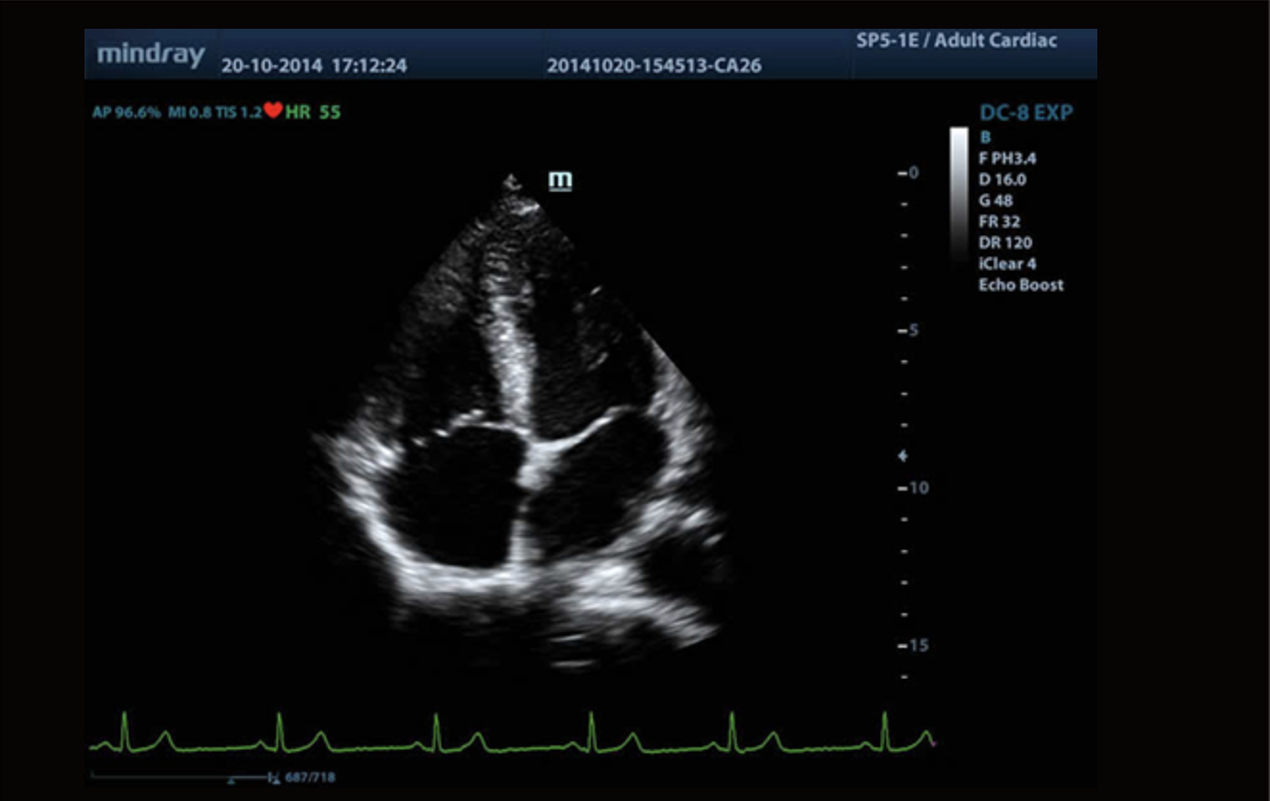The height and width of the screenshot is (801, 1270).
Task: Click the focus position marker on depth scale
Action: pyautogui.click(x=902, y=457)
